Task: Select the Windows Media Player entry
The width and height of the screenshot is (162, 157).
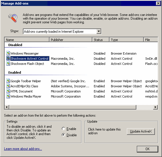Action: point(26,96)
